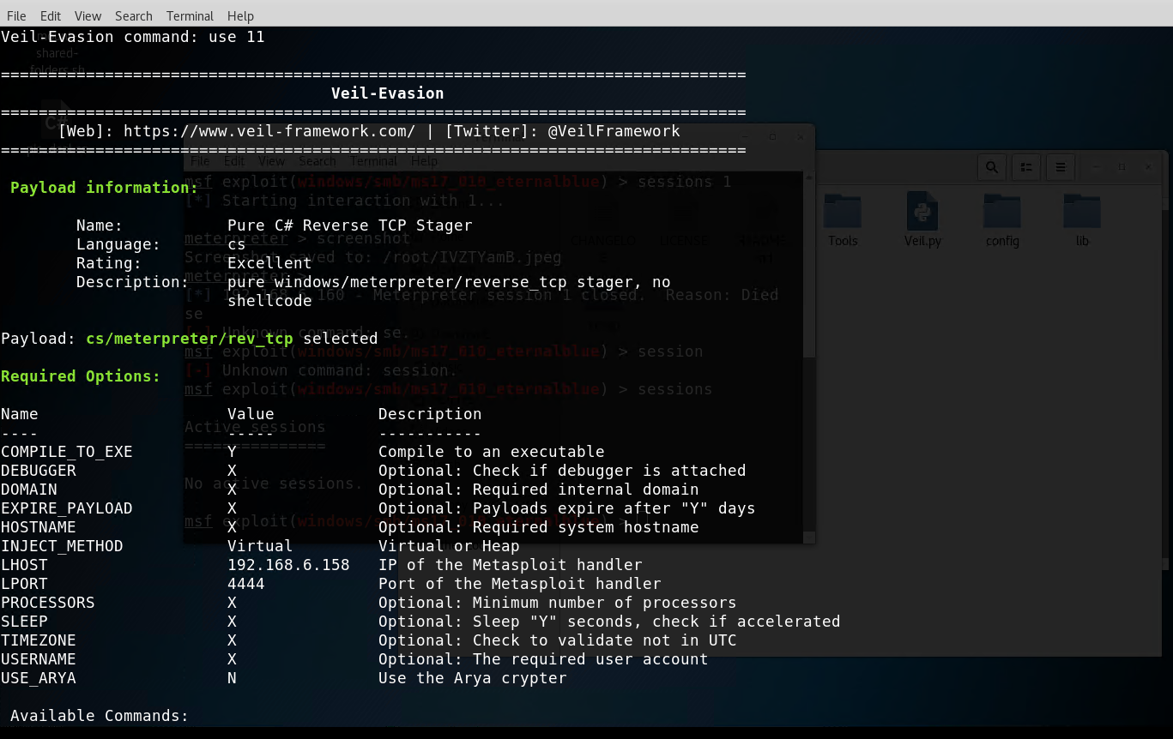
Task: Click the LHOST value 192.168.6.158
Action: (288, 565)
